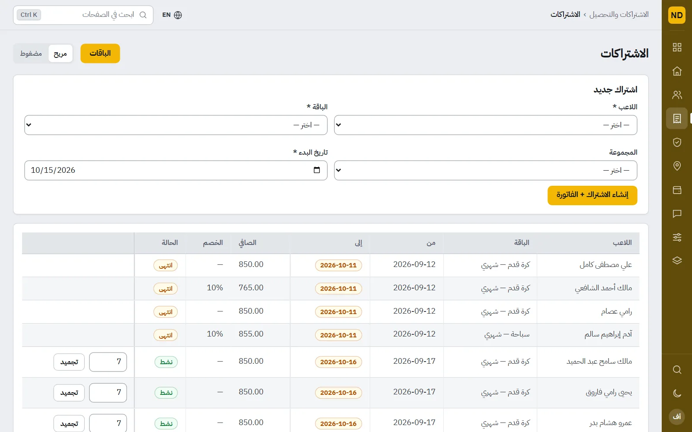Screen dimensions: 692x432
Task: Click the sidebar search magnifier icon
Action: click(x=677, y=370)
